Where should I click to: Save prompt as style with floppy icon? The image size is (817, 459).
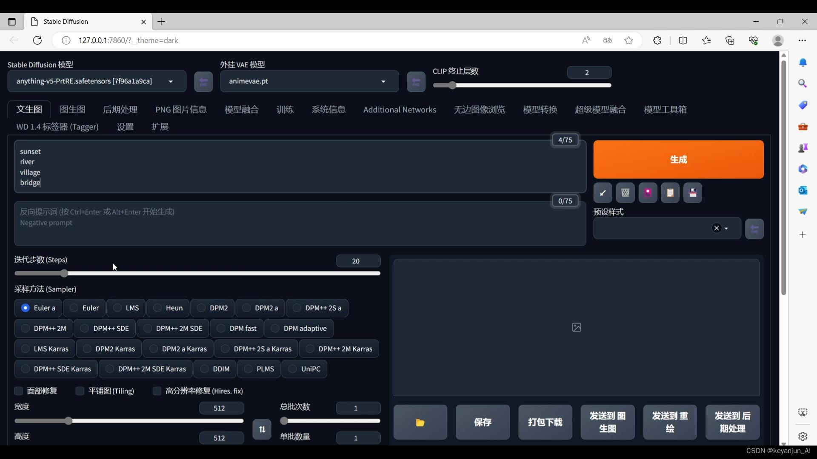click(693, 193)
